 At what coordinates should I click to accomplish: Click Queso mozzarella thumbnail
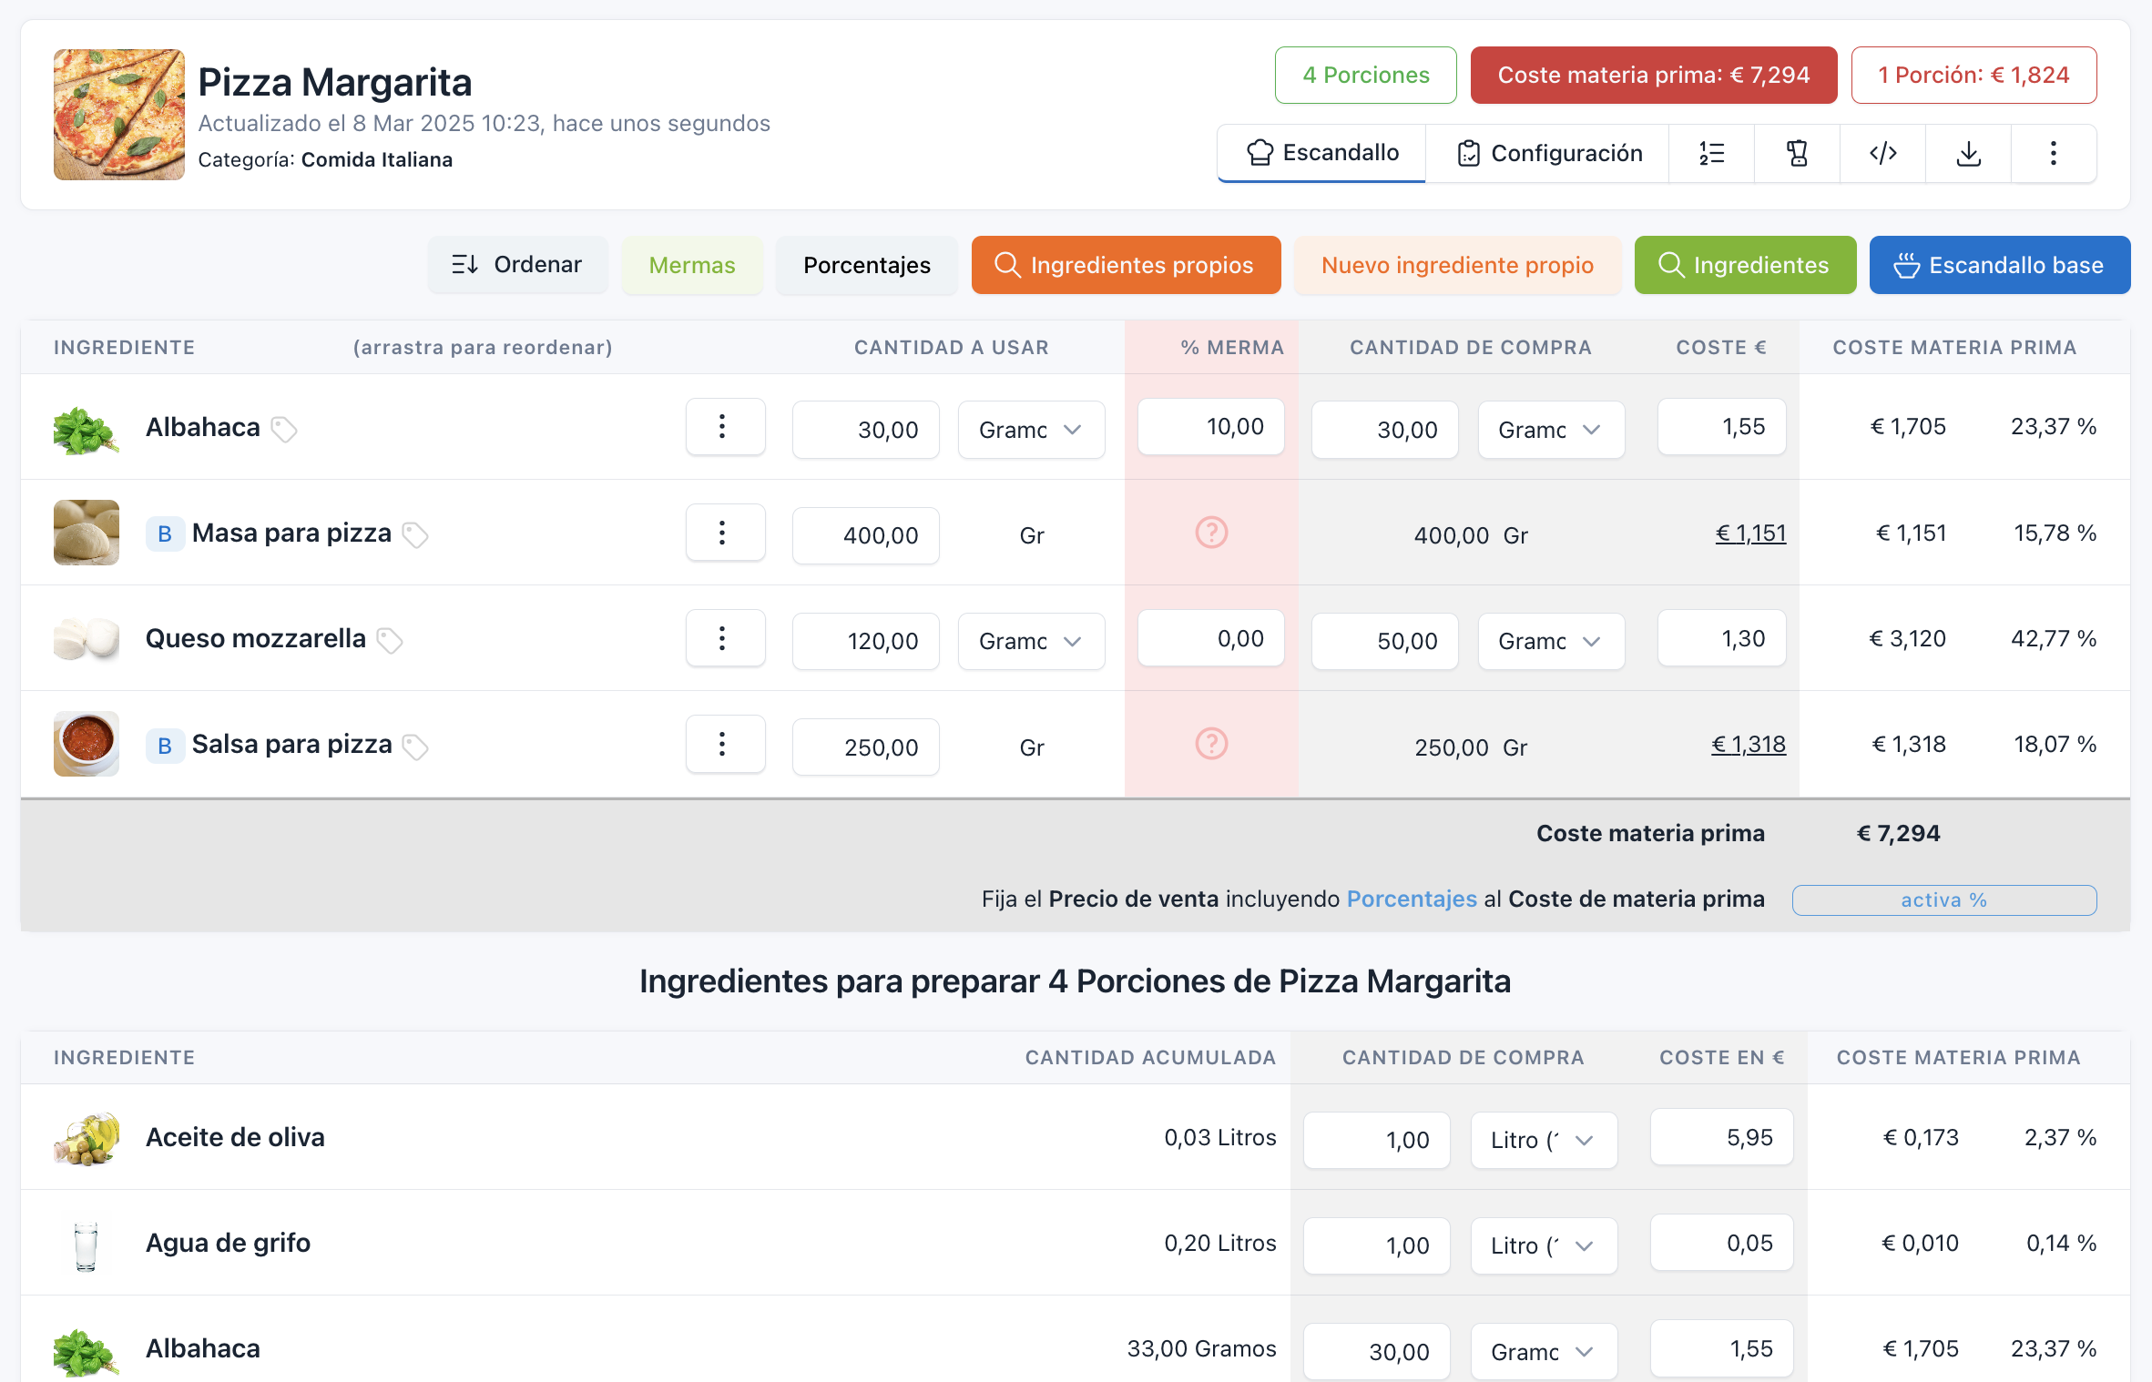pyautogui.click(x=86, y=638)
